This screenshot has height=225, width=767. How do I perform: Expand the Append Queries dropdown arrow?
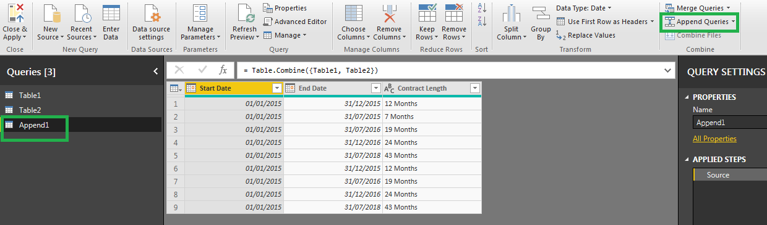coord(734,22)
